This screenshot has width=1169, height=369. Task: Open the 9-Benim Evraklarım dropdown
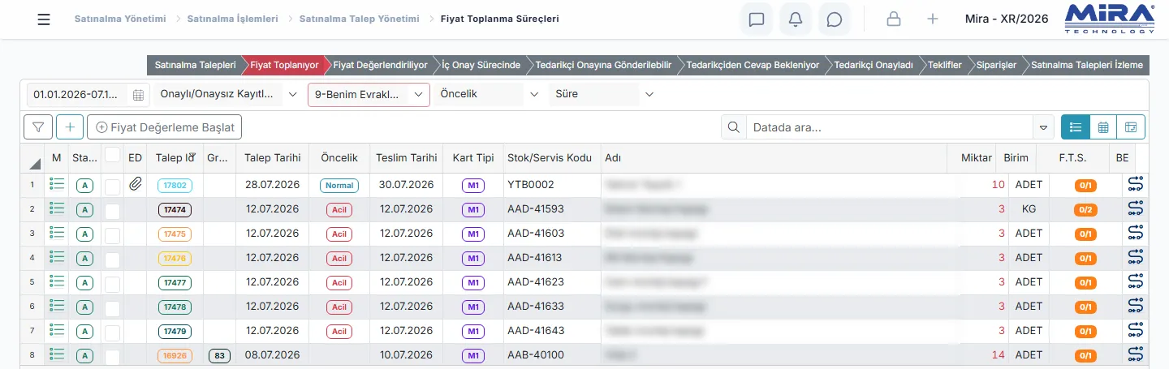point(369,94)
